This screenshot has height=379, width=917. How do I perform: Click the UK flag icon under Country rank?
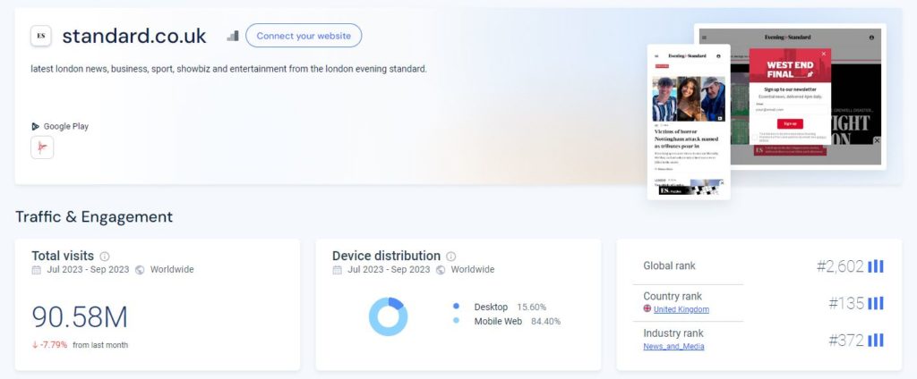(647, 309)
